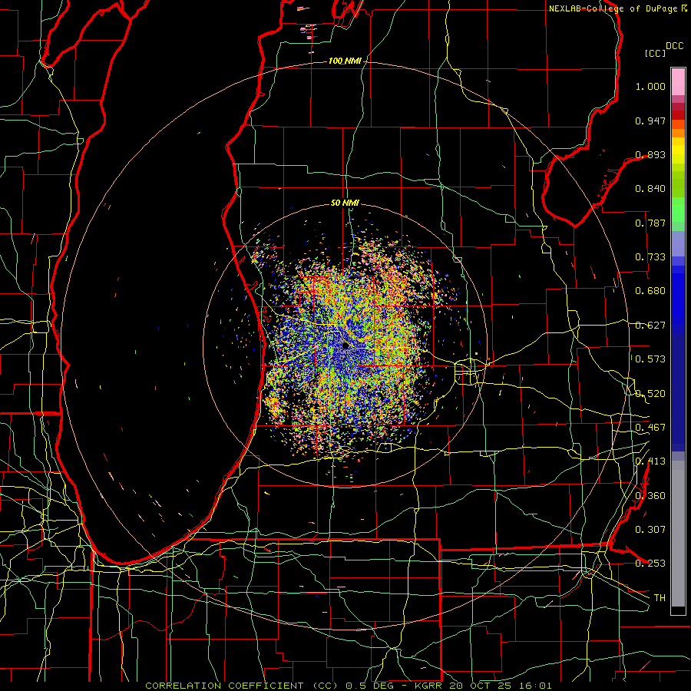Click the 0.947 scale value
Image resolution: width=691 pixels, height=691 pixels.
coord(650,121)
